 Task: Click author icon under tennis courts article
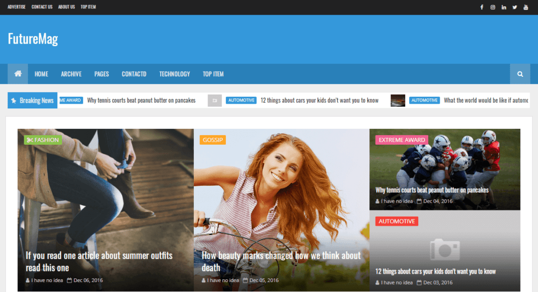377,202
